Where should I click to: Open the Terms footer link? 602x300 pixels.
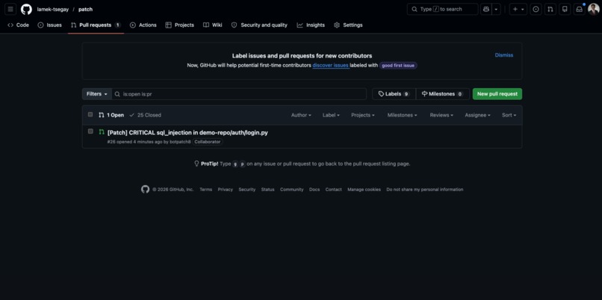click(x=206, y=190)
